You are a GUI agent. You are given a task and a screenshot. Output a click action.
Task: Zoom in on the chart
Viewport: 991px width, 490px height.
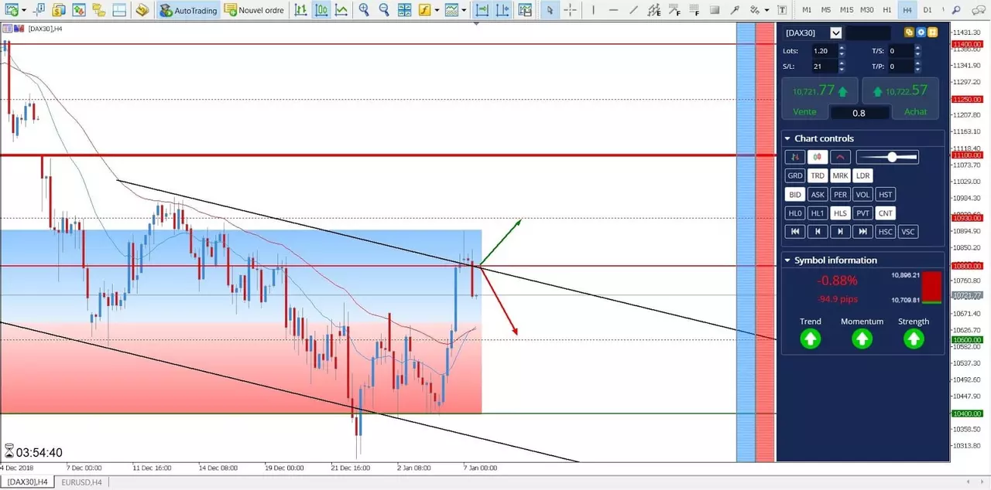(364, 10)
